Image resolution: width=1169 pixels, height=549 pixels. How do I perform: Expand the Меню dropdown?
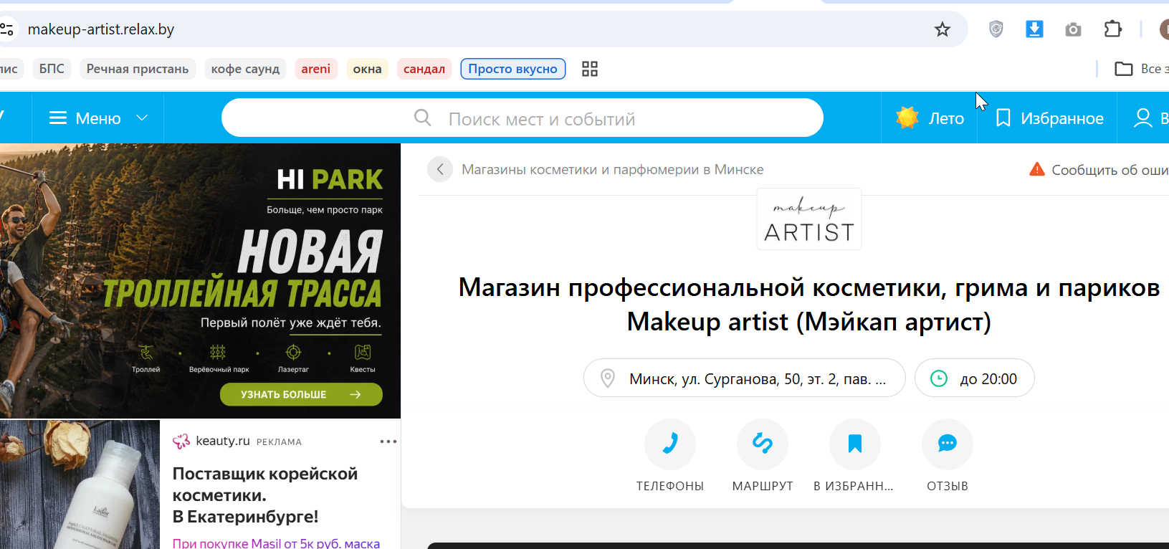coord(98,118)
